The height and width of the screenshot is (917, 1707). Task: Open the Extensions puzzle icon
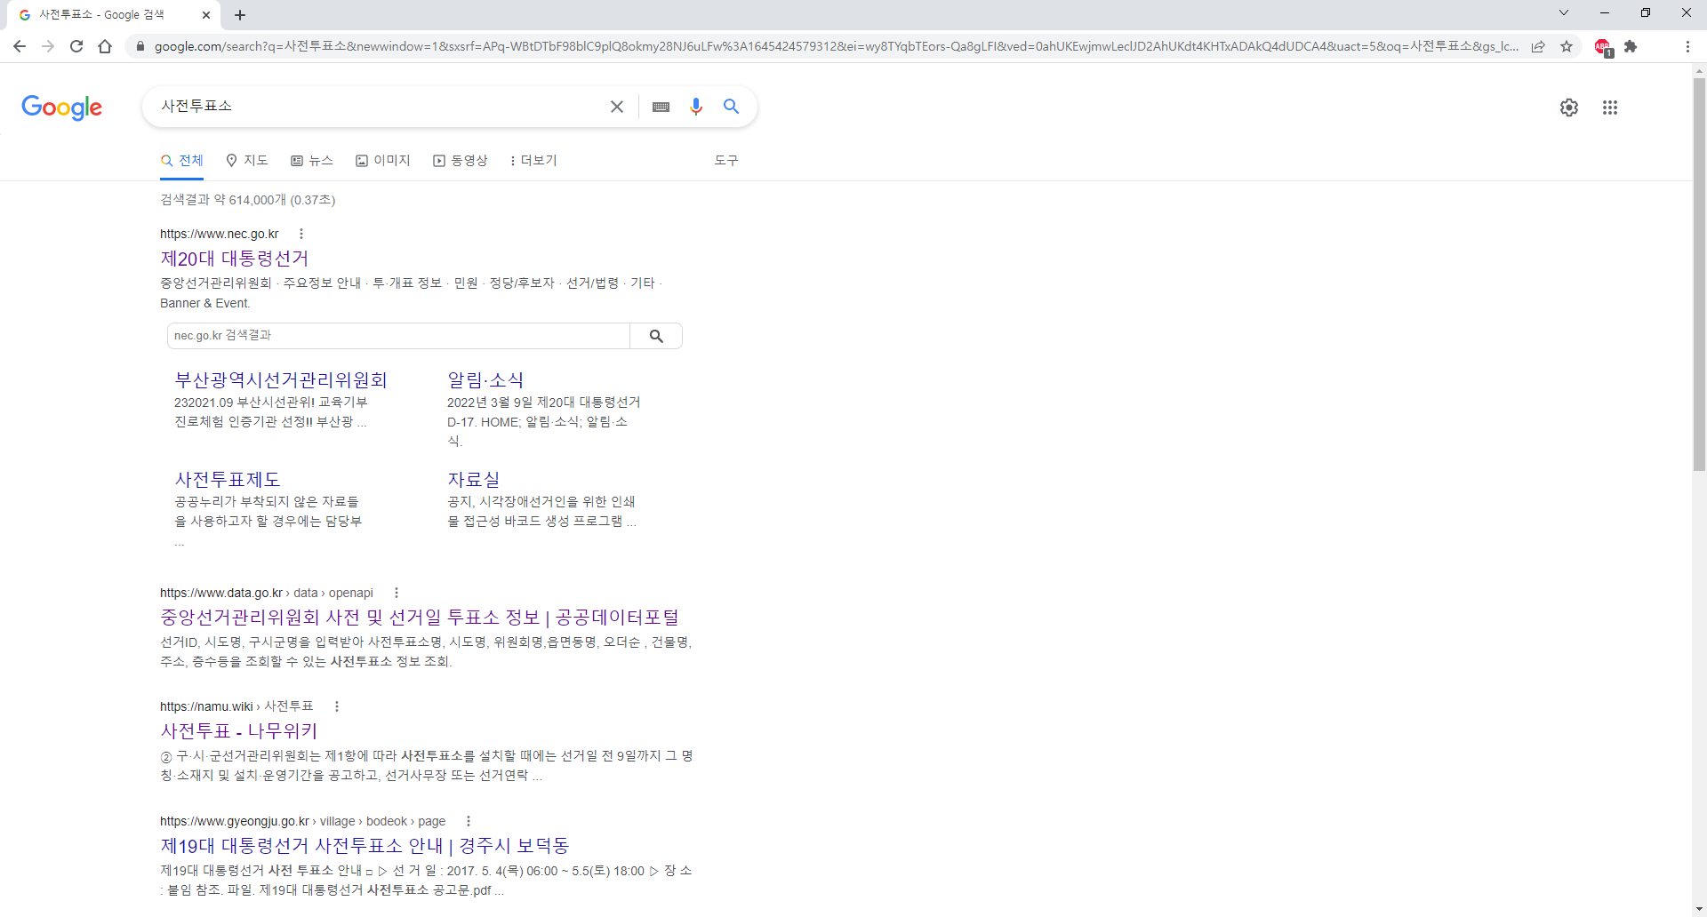point(1631,46)
